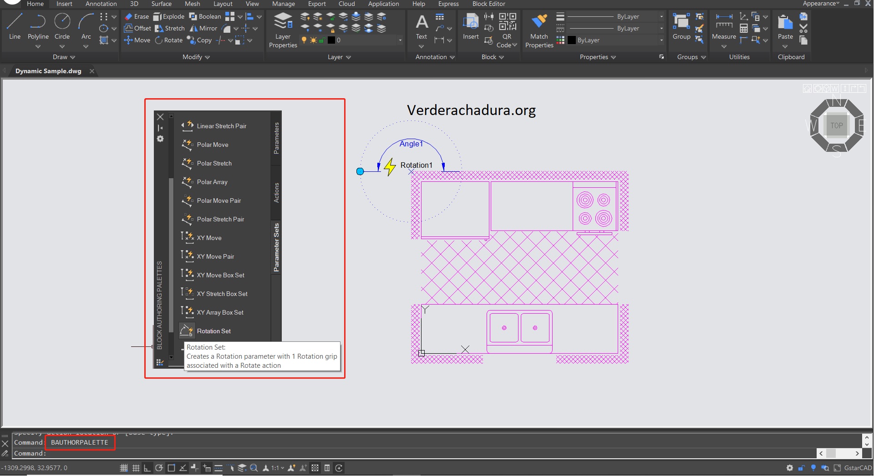Expand the Block panel
Image resolution: width=874 pixels, height=476 pixels.
coord(493,57)
